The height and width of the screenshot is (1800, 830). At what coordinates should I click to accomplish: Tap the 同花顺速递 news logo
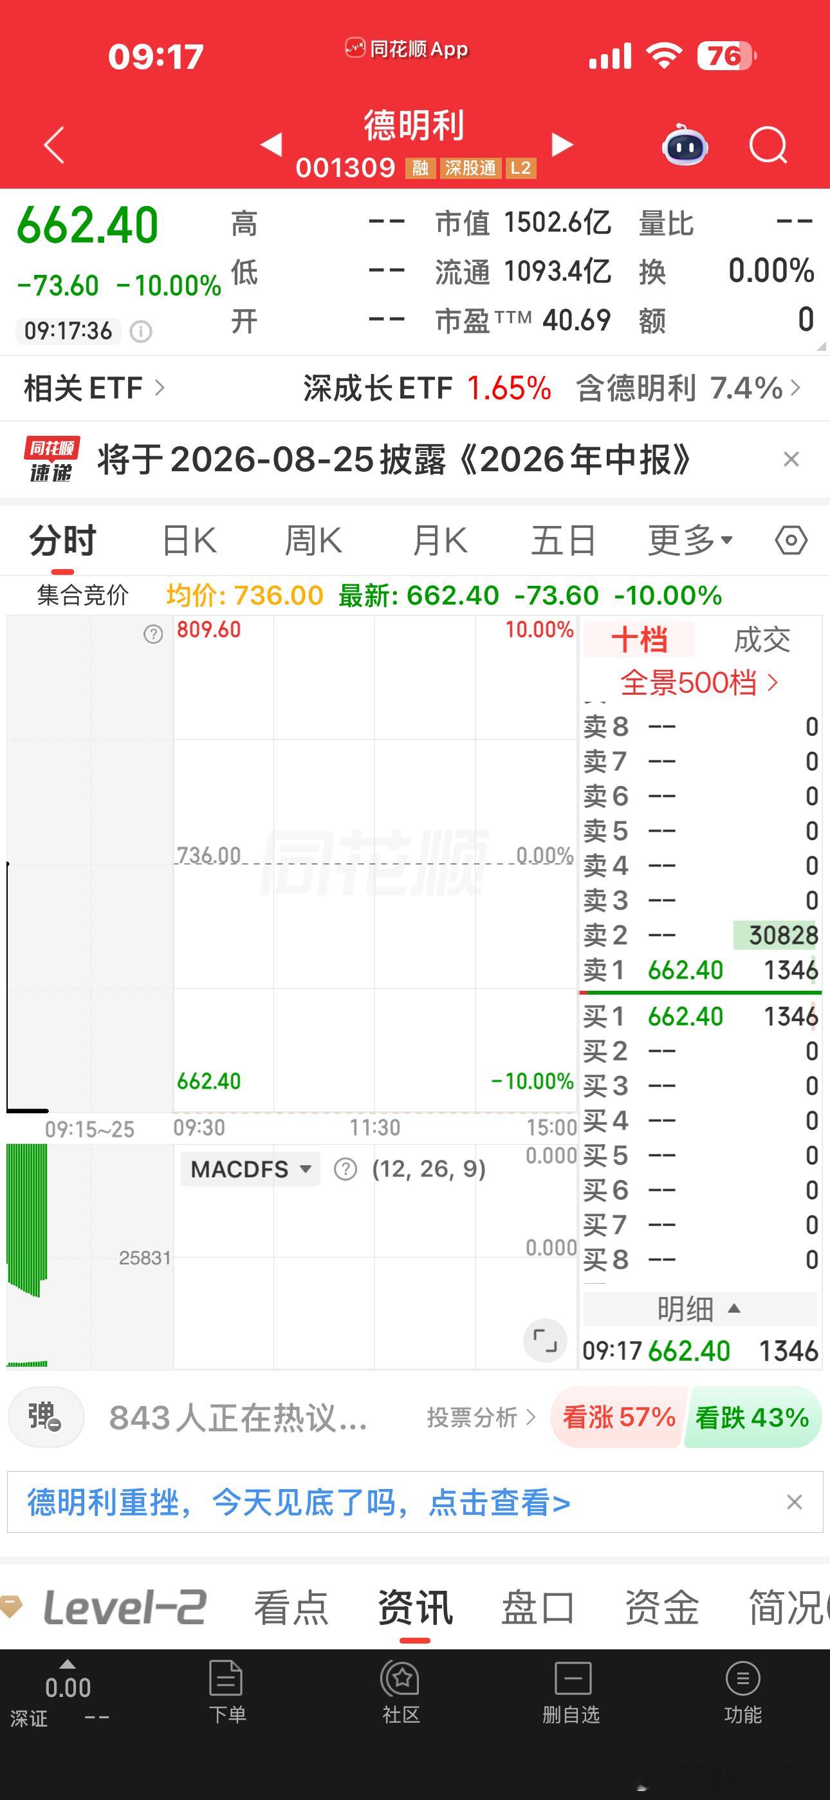51,459
